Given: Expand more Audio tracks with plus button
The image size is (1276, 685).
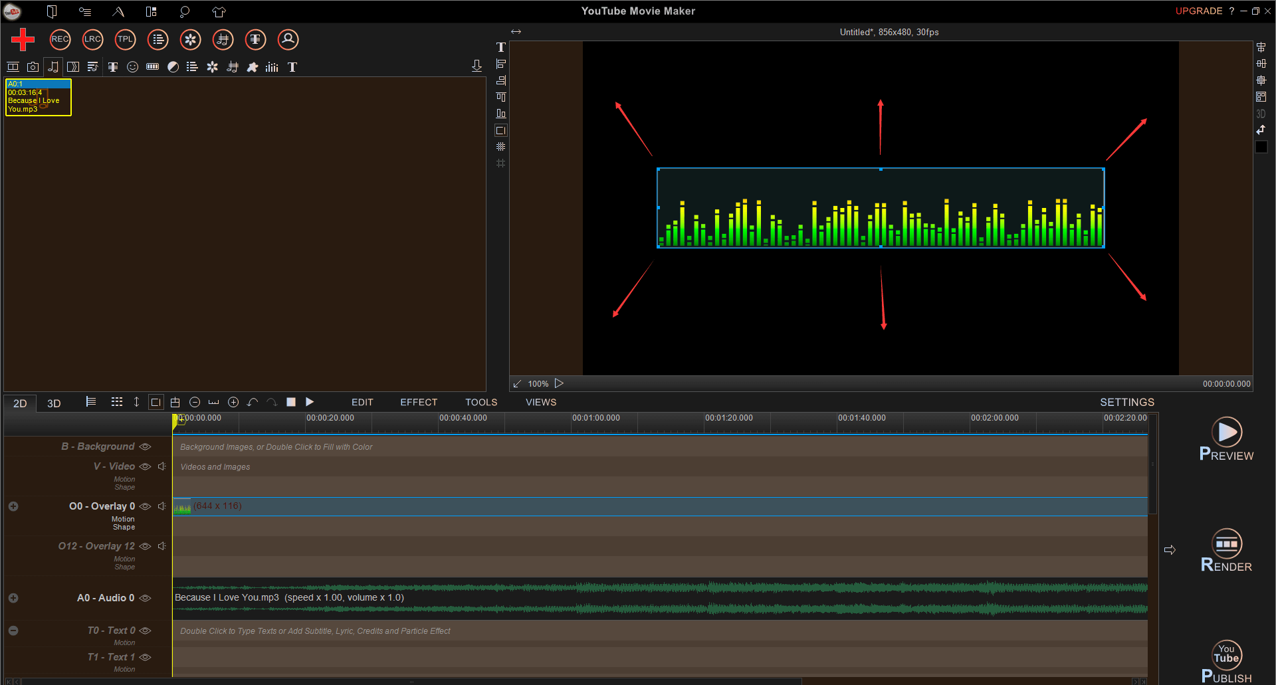Looking at the screenshot, I should click(x=13, y=598).
